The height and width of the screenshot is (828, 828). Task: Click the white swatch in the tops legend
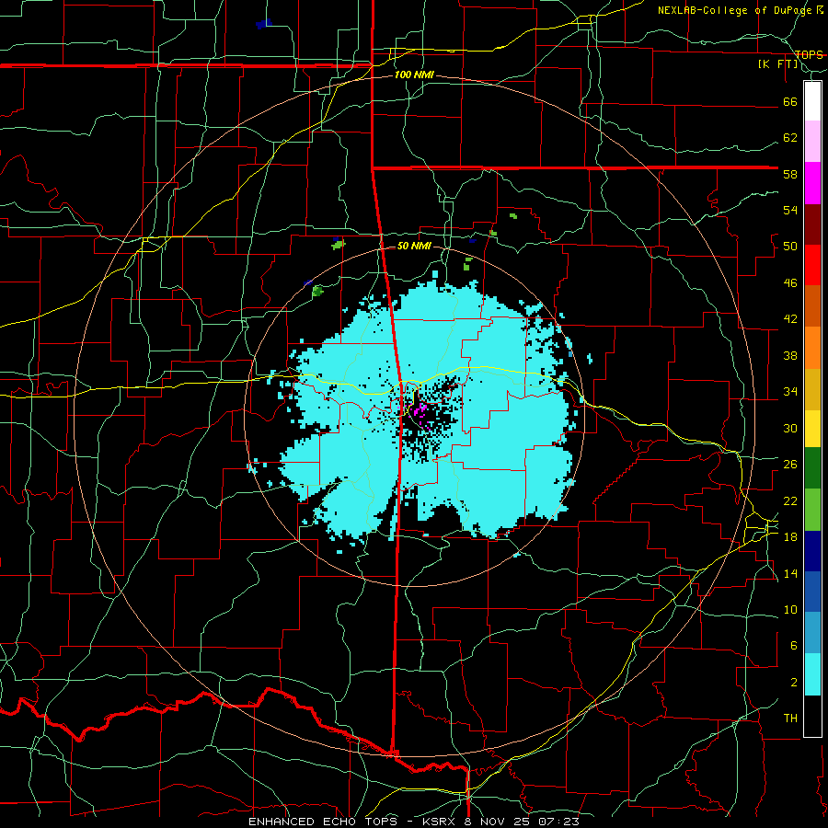(812, 101)
